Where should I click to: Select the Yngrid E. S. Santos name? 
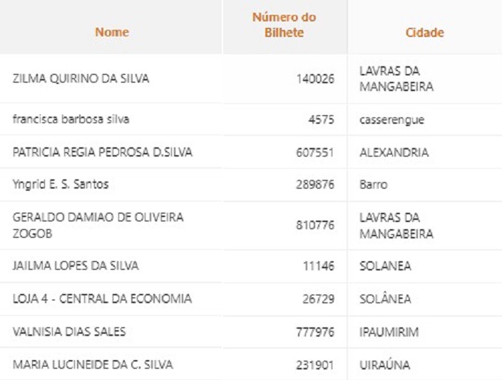pyautogui.click(x=61, y=184)
